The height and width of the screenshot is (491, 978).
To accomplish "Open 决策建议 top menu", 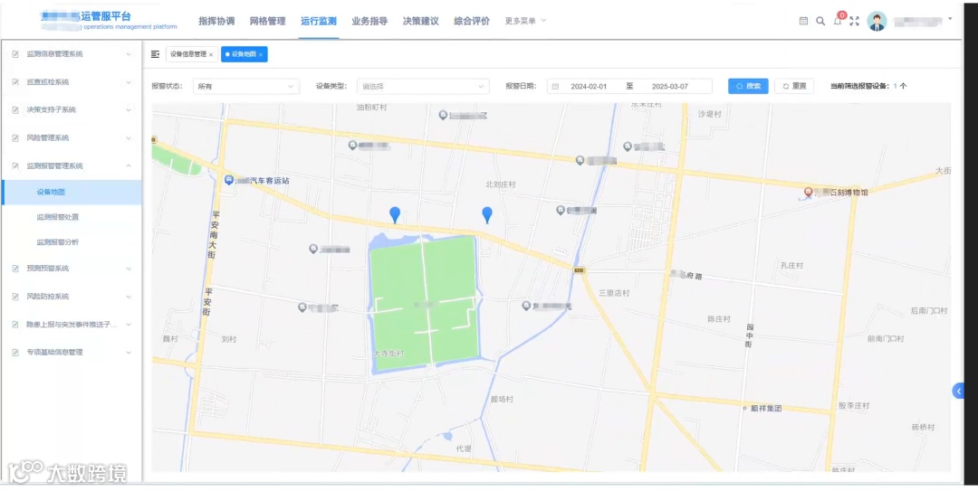I will 420,21.
